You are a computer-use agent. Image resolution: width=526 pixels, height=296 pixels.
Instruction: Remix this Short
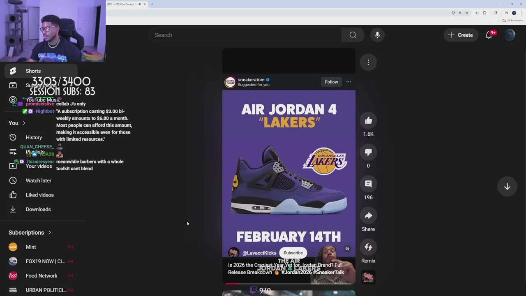pyautogui.click(x=368, y=247)
